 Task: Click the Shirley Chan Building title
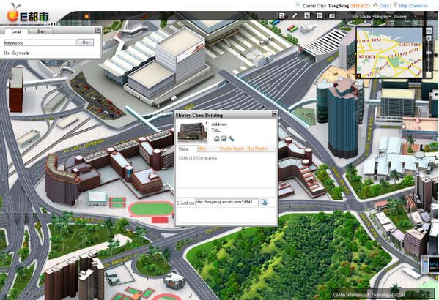pyautogui.click(x=199, y=115)
